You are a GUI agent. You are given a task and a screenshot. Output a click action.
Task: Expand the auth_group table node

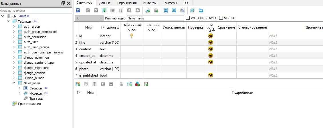tap(14, 27)
